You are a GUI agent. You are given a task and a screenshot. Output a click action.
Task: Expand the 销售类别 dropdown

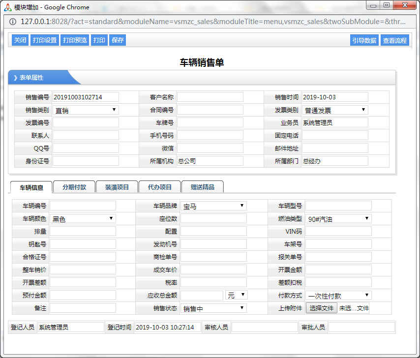(x=86, y=110)
